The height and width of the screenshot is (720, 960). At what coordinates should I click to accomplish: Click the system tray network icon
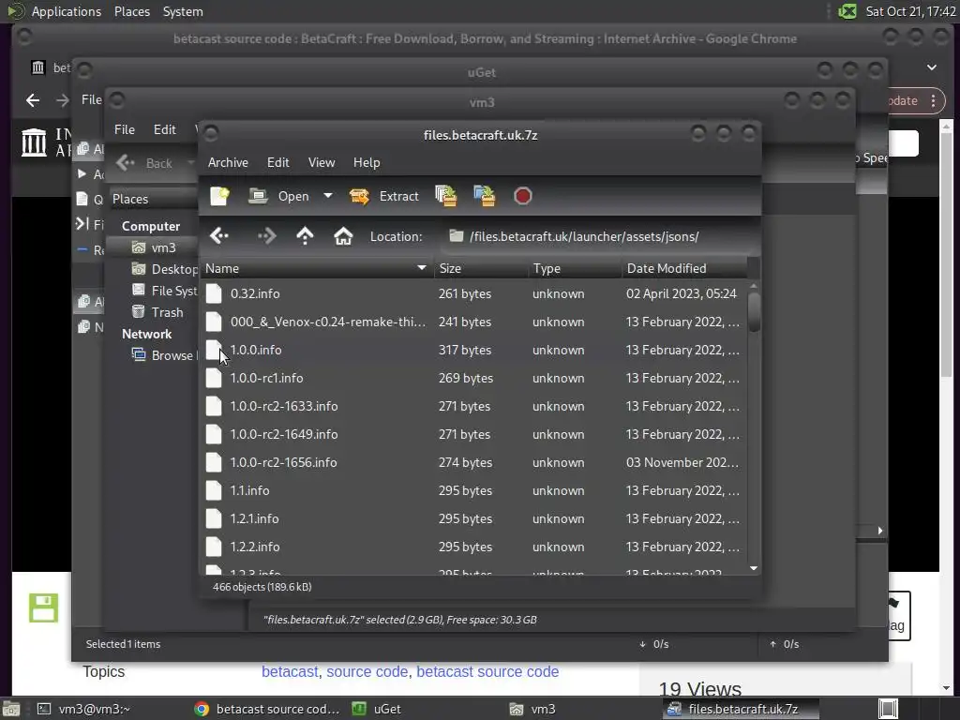click(x=847, y=11)
